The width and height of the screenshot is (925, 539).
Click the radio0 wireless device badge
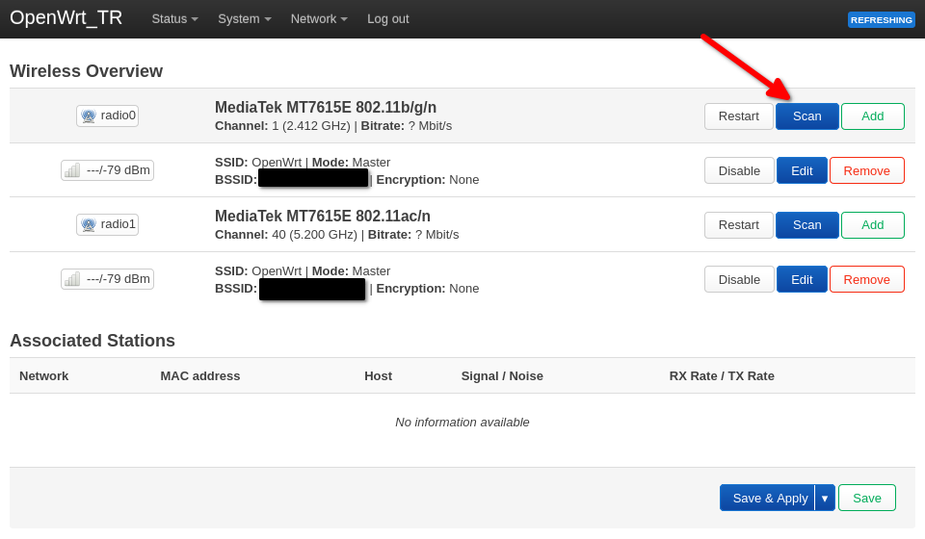pyautogui.click(x=107, y=115)
